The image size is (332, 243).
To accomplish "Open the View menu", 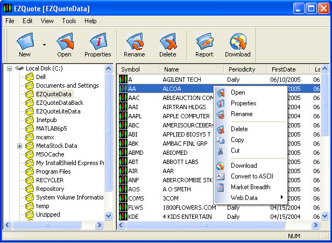I will [x=47, y=21].
